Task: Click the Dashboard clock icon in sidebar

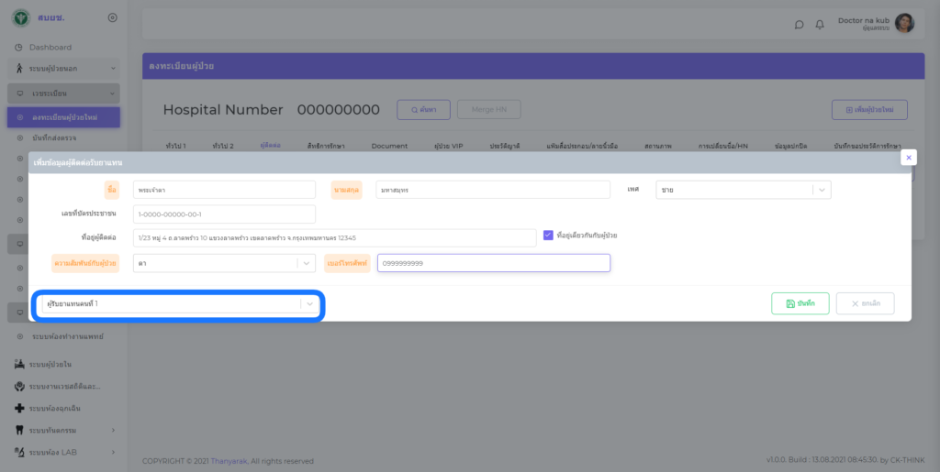Action: 19,48
